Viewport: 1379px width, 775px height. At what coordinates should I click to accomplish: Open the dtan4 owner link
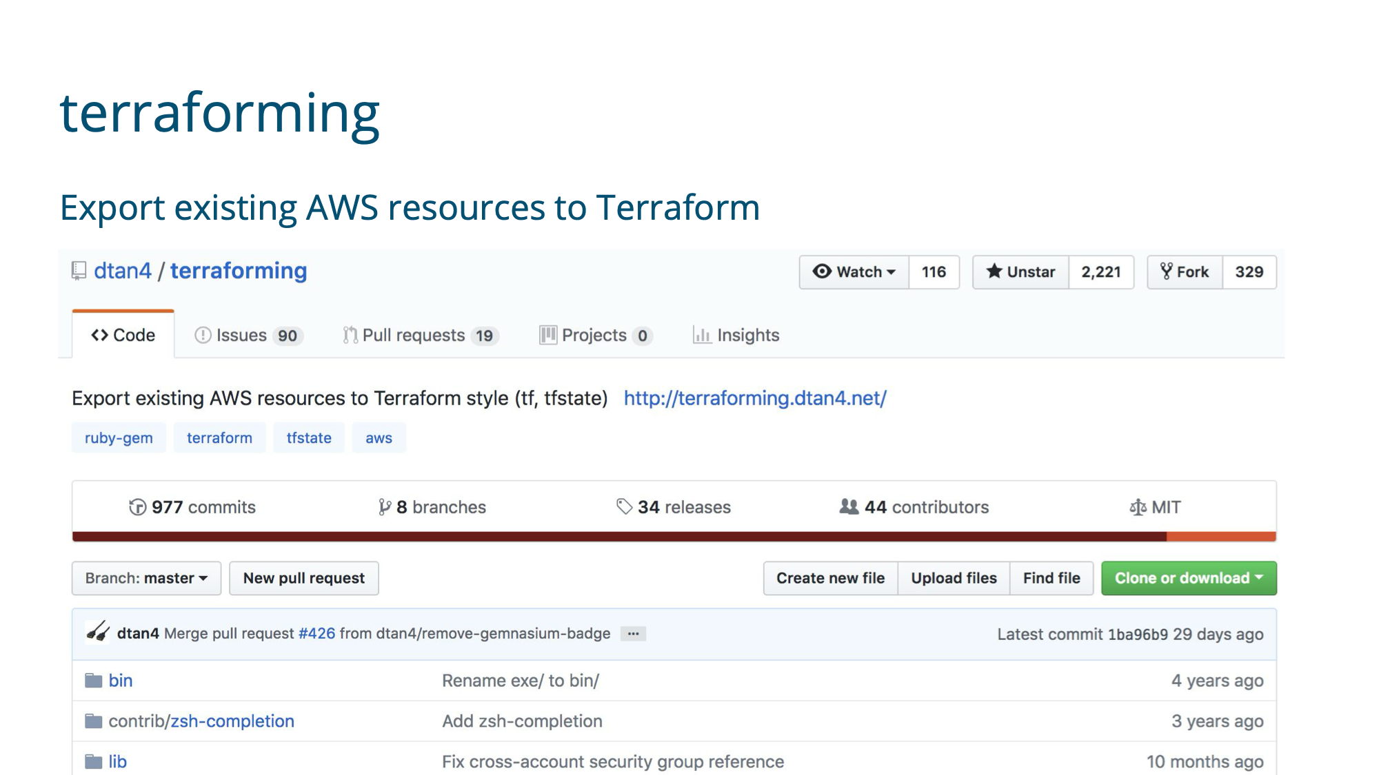pos(123,271)
